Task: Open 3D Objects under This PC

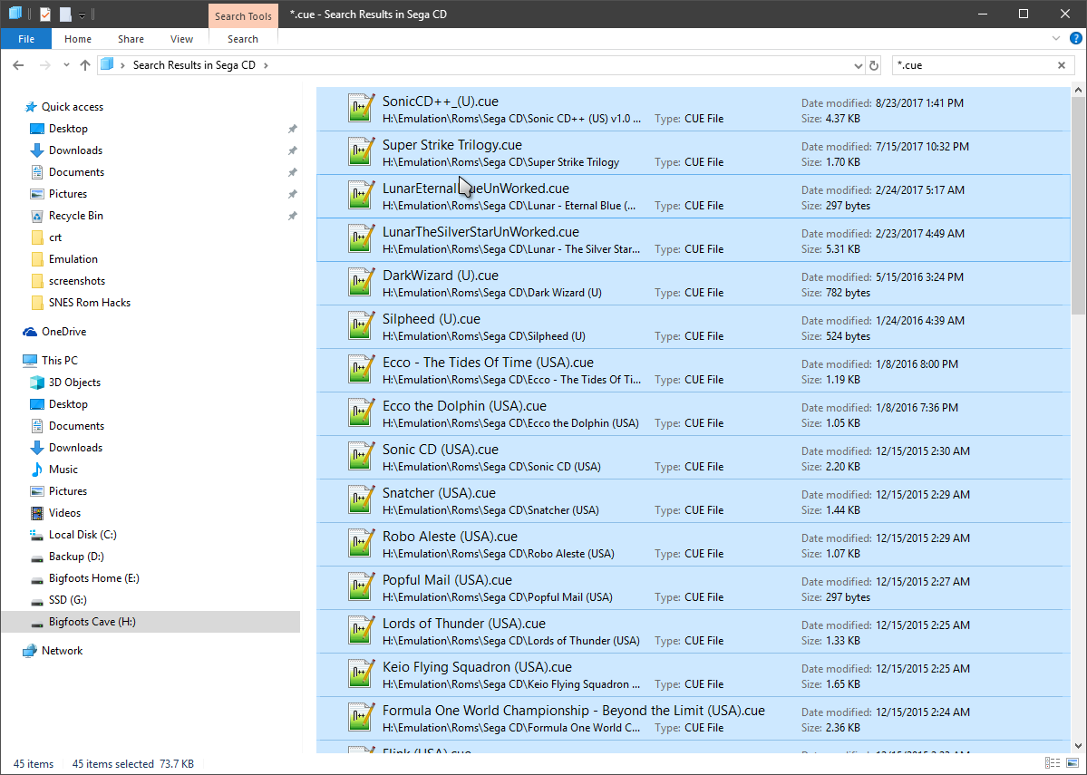Action: pyautogui.click(x=74, y=383)
